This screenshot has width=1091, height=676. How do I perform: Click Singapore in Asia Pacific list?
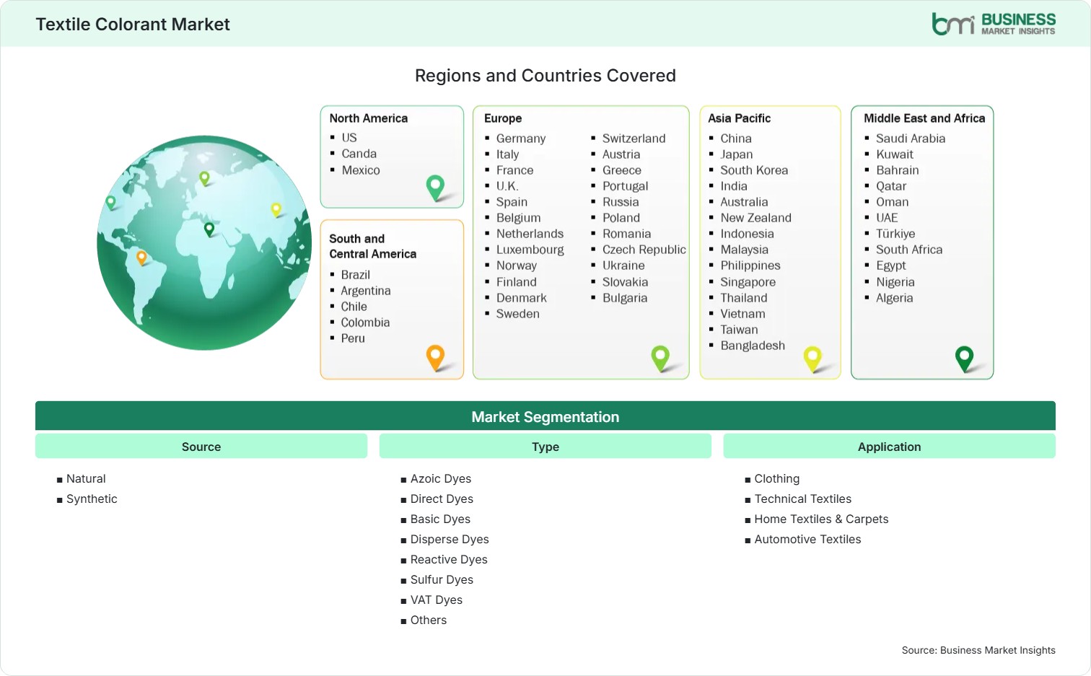coord(748,282)
